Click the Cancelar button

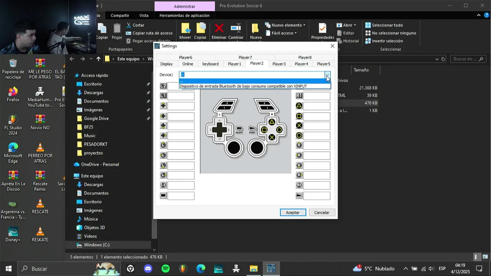[x=322, y=212]
